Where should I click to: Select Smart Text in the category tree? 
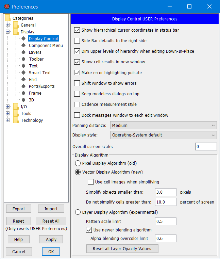coord(39,72)
